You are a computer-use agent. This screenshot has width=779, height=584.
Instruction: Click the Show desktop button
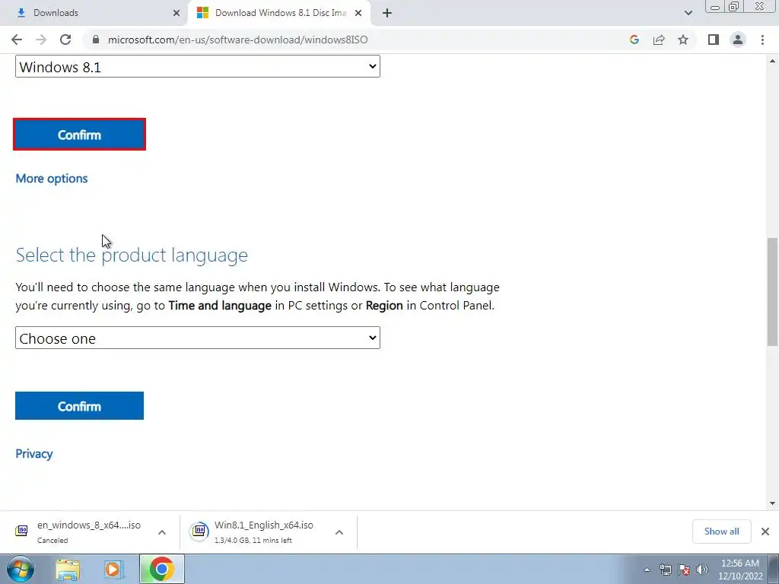tap(774, 569)
